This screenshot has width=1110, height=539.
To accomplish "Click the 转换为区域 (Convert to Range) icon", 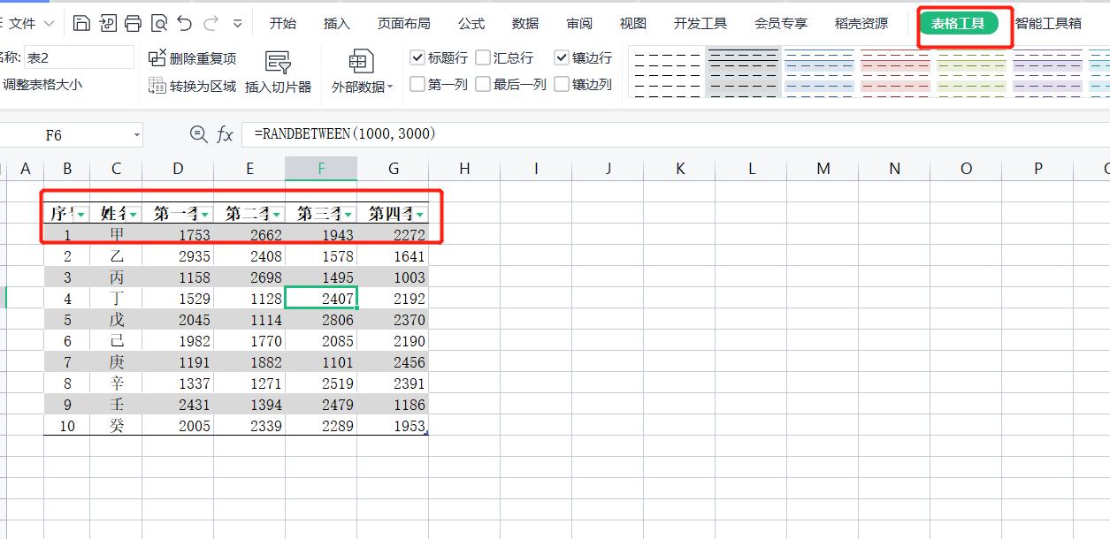I will point(157,86).
